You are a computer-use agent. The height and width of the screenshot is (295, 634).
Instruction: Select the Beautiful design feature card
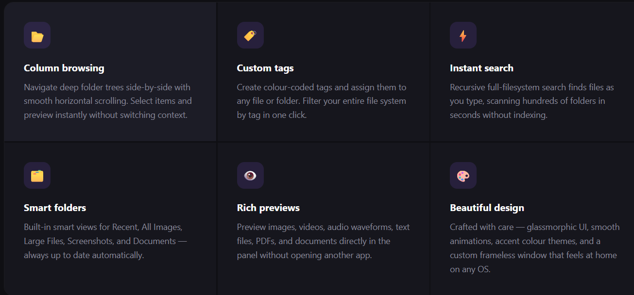532,218
